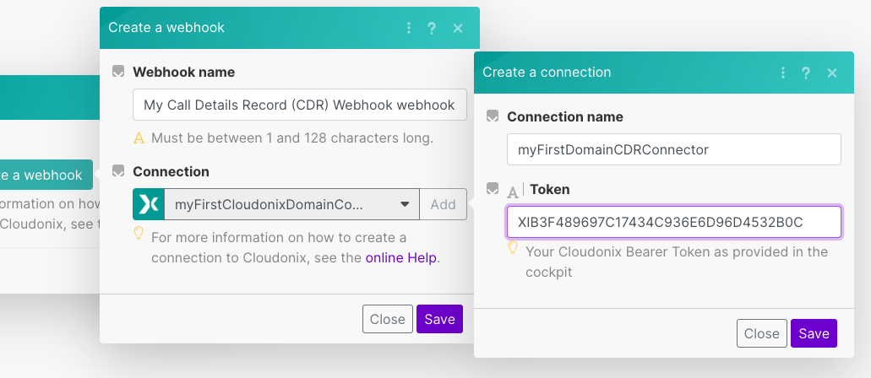Click the Token input field
The width and height of the screenshot is (871, 378).
(661, 223)
